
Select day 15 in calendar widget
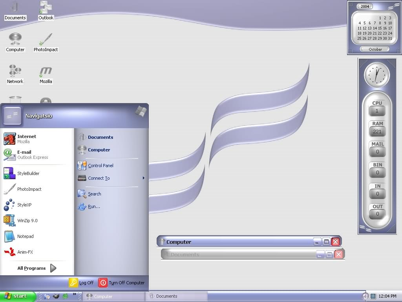tap(380, 28)
